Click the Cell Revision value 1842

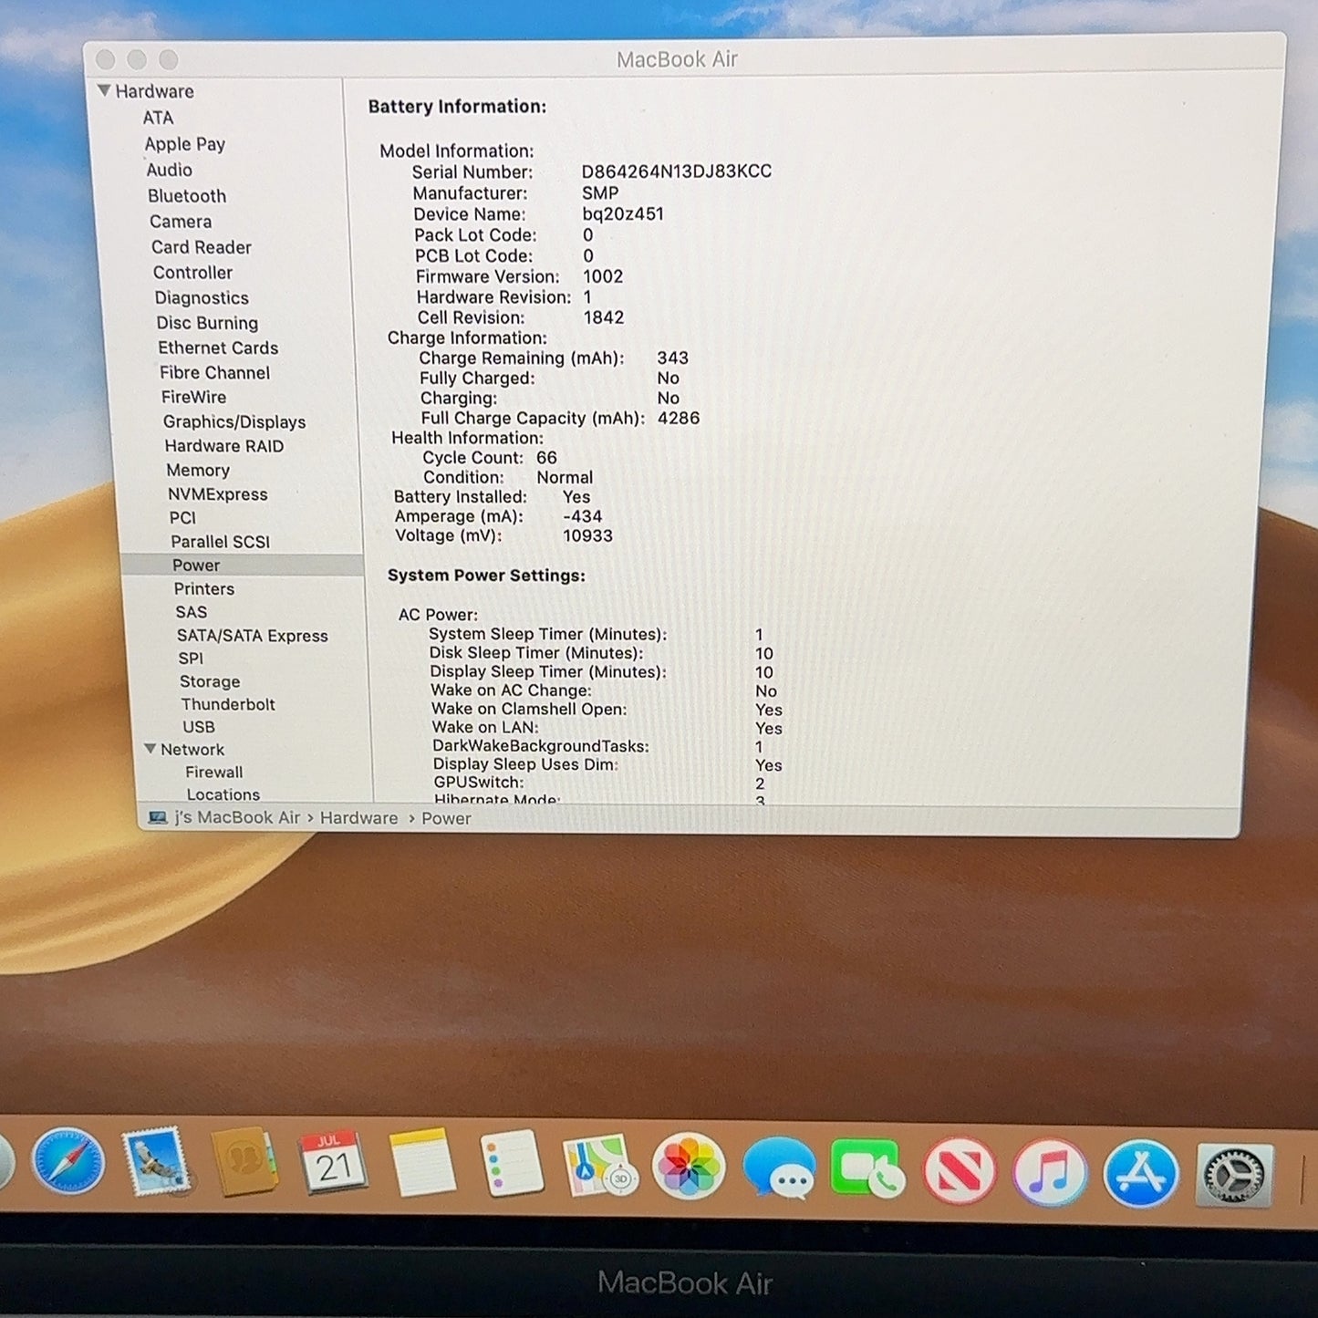tap(604, 317)
